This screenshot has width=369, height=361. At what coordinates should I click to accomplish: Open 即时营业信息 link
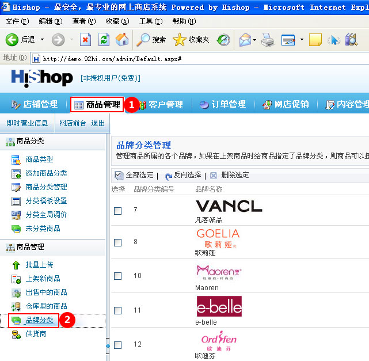tap(27, 123)
